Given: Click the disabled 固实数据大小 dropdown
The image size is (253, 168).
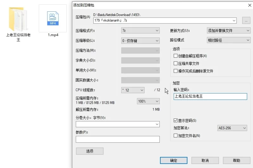Looking at the screenshot, I should [x=140, y=80].
